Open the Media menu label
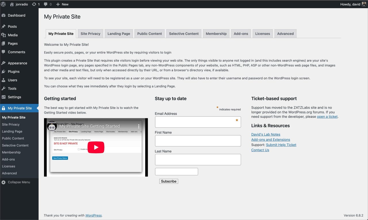Image resolution: width=368 pixels, height=220 pixels. point(13,35)
